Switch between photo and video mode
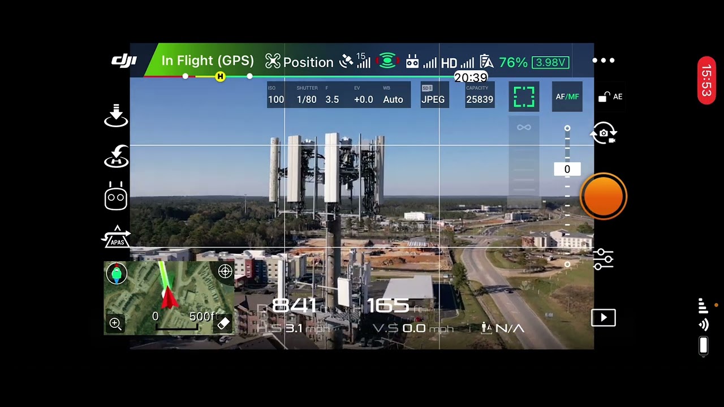The image size is (724, 407). (x=604, y=135)
